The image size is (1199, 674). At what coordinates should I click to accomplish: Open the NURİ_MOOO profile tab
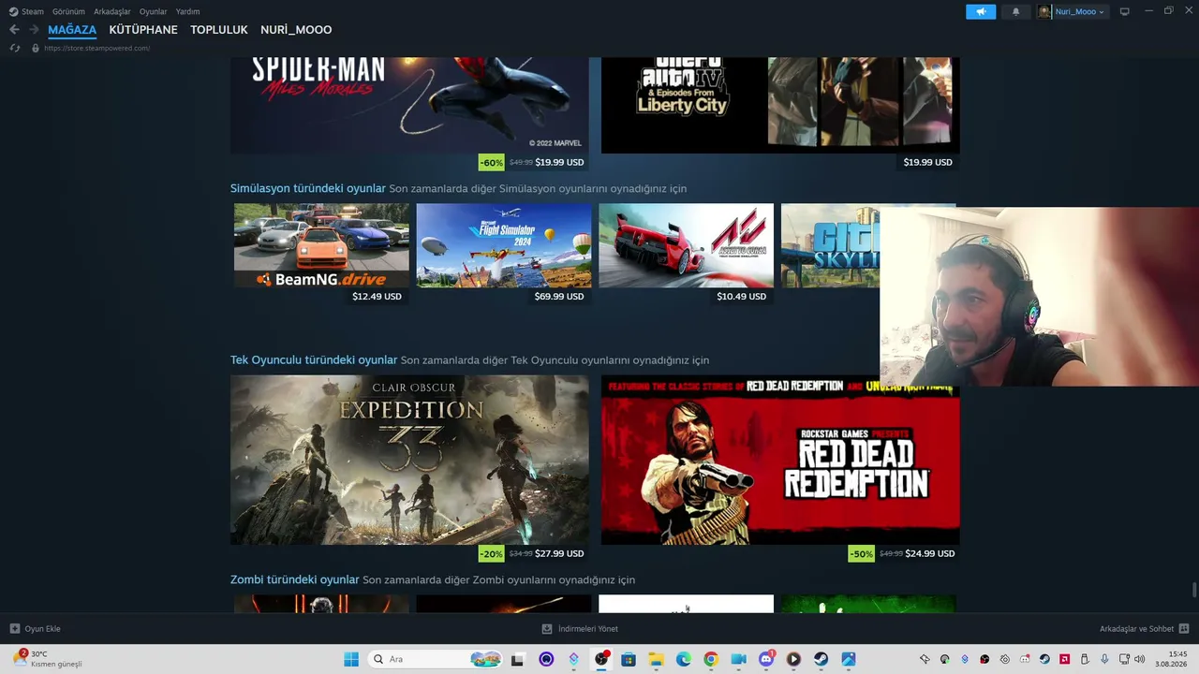coord(296,30)
